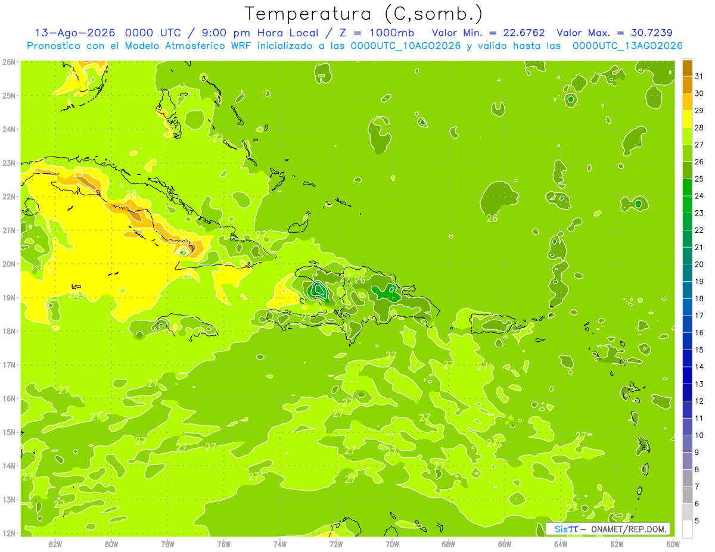Click the "60W" longitude axis label
The image size is (715, 552).
[x=673, y=544]
